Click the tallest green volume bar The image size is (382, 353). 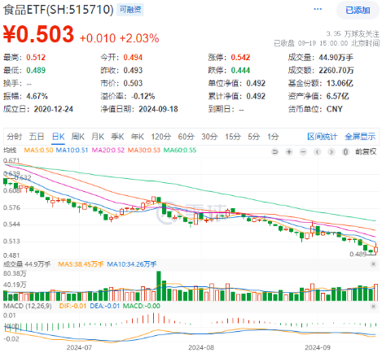159,285
